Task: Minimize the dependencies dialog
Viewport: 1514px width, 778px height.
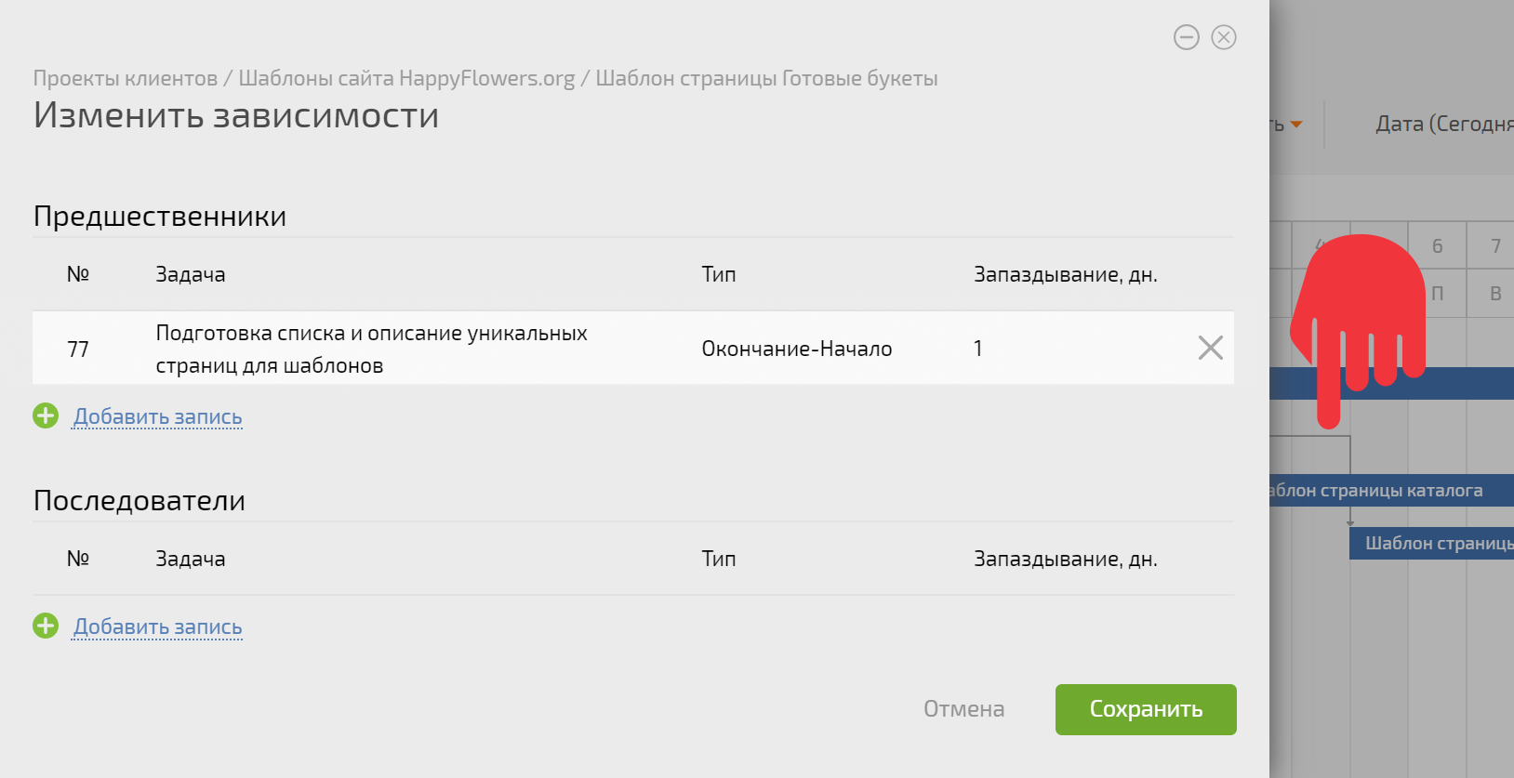Action: 1186,37
